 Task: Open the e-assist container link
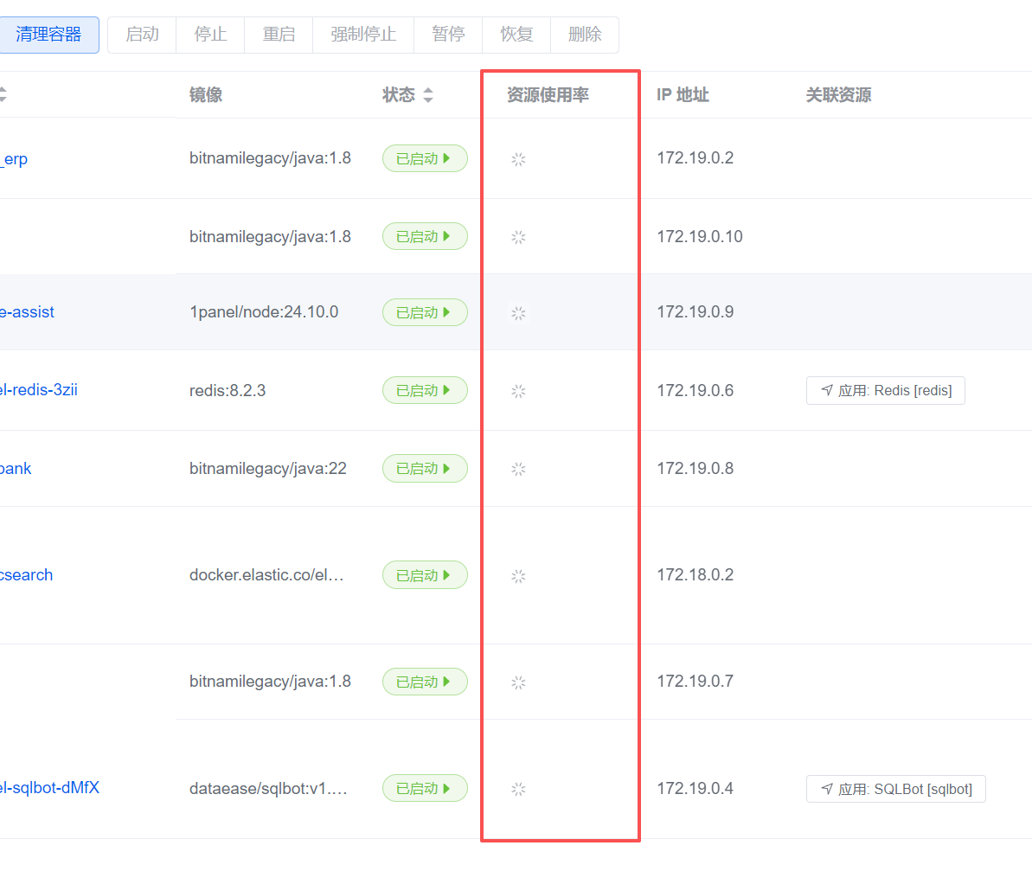27,312
